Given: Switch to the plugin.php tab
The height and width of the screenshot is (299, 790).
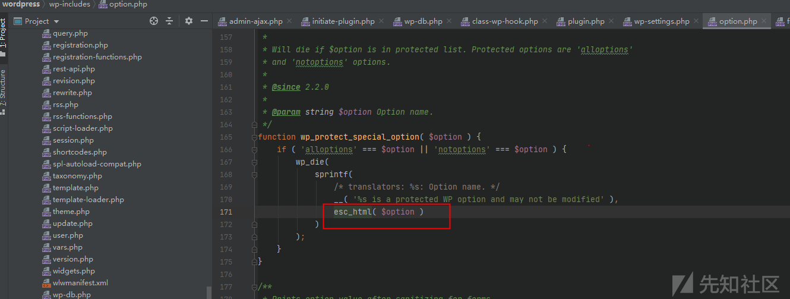Looking at the screenshot, I should [x=584, y=21].
